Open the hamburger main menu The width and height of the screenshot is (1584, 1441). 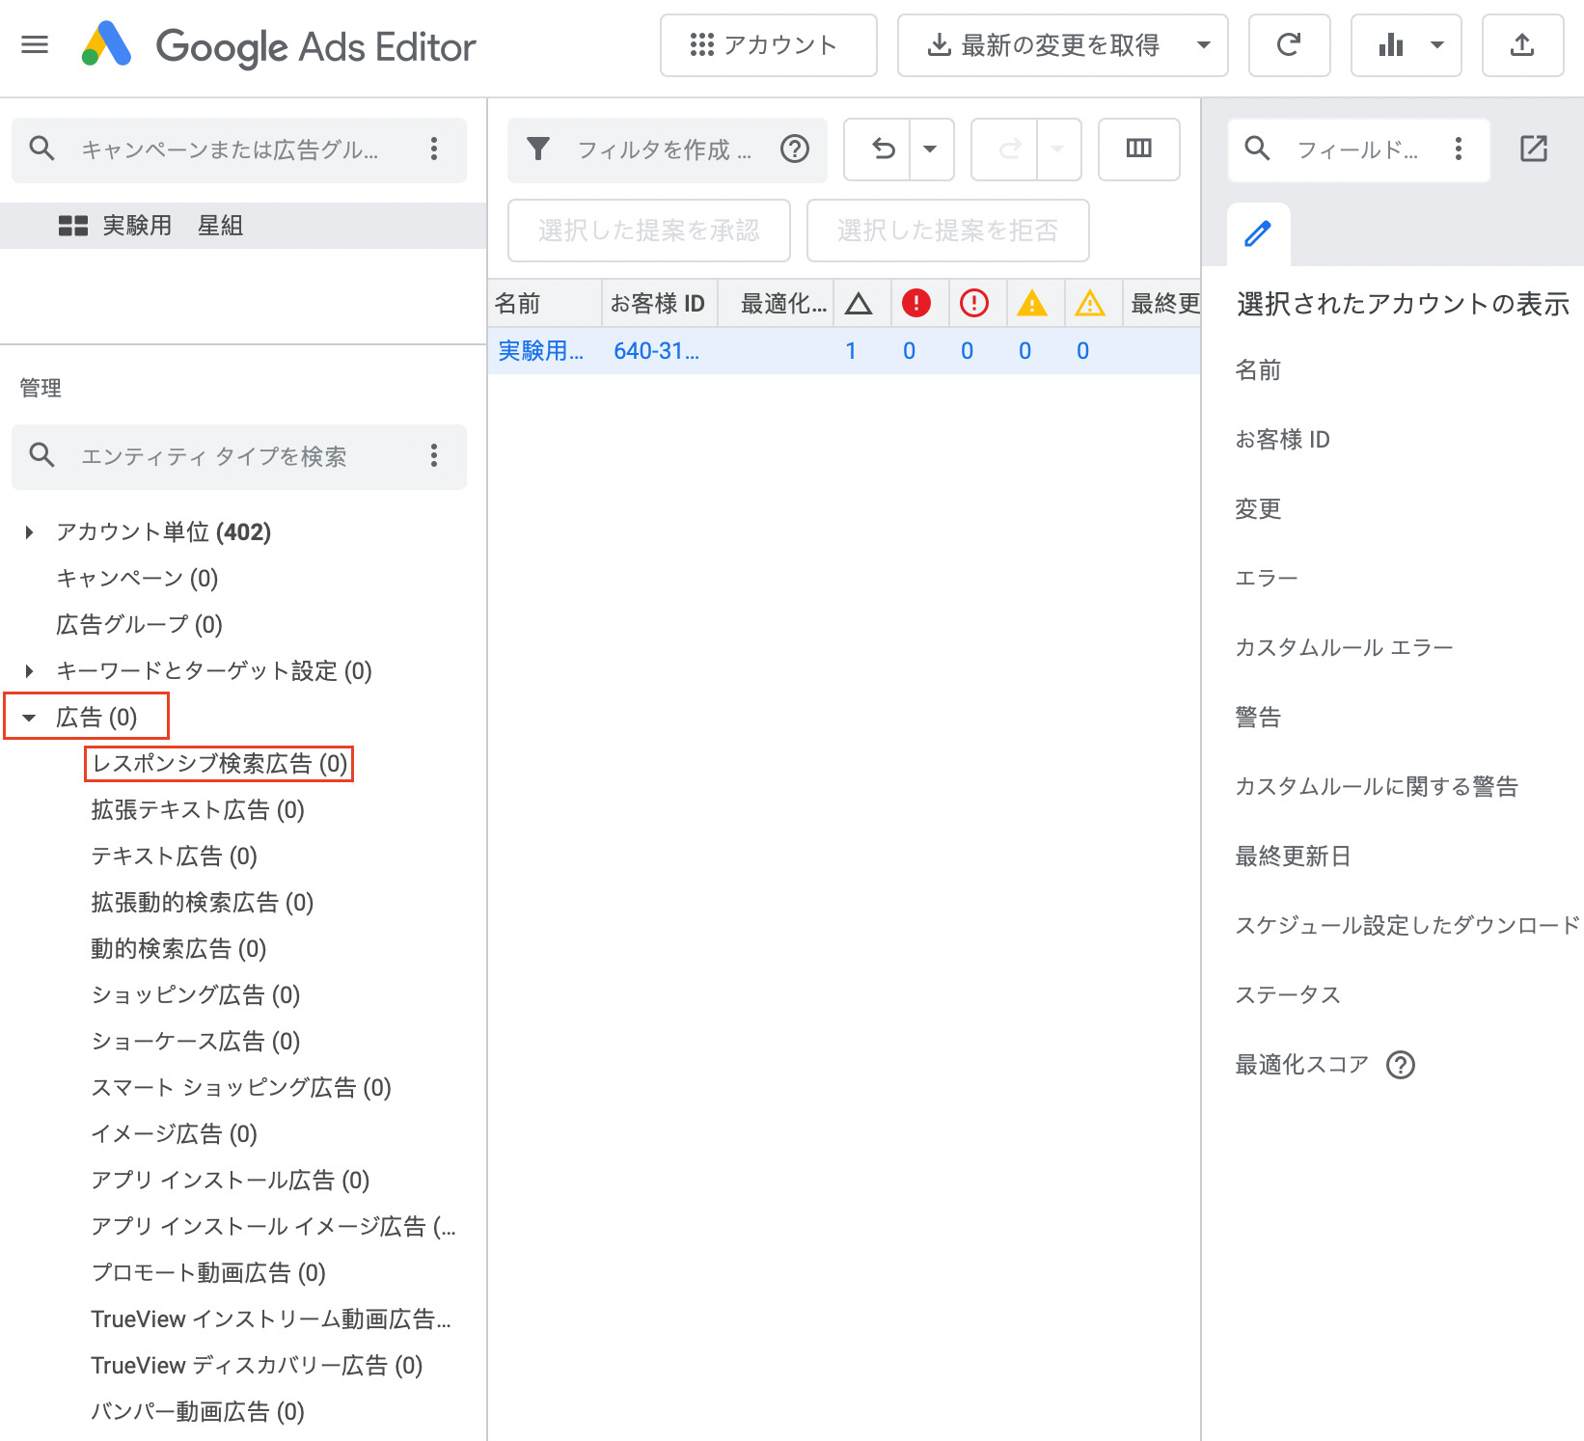[35, 44]
